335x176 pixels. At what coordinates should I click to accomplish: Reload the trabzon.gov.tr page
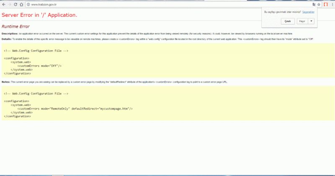[15, 4]
